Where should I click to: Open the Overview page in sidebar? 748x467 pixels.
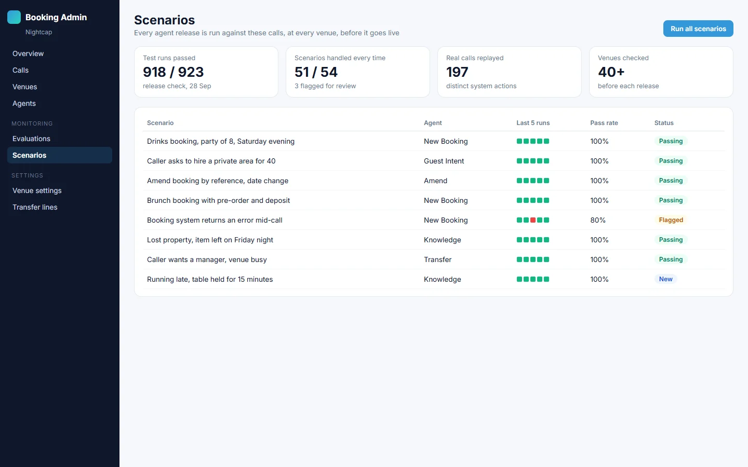point(60,53)
